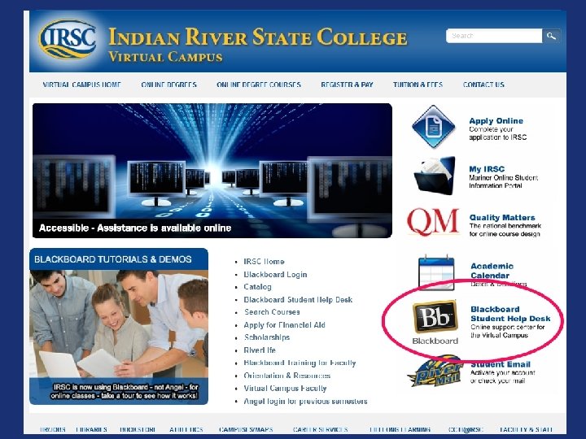
Task: Click the Student Email heading link
Action: pyautogui.click(x=501, y=364)
